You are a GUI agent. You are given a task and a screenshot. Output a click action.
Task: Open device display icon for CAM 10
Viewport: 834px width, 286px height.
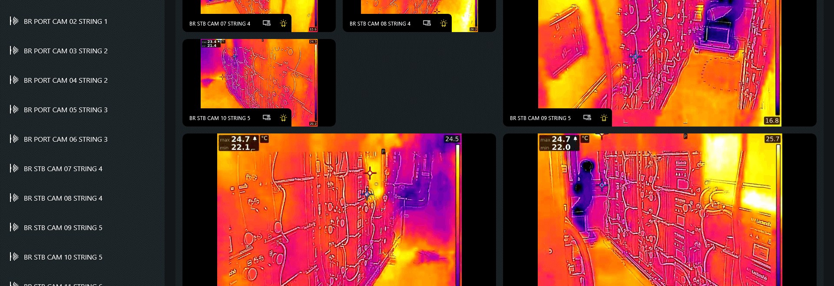(267, 117)
